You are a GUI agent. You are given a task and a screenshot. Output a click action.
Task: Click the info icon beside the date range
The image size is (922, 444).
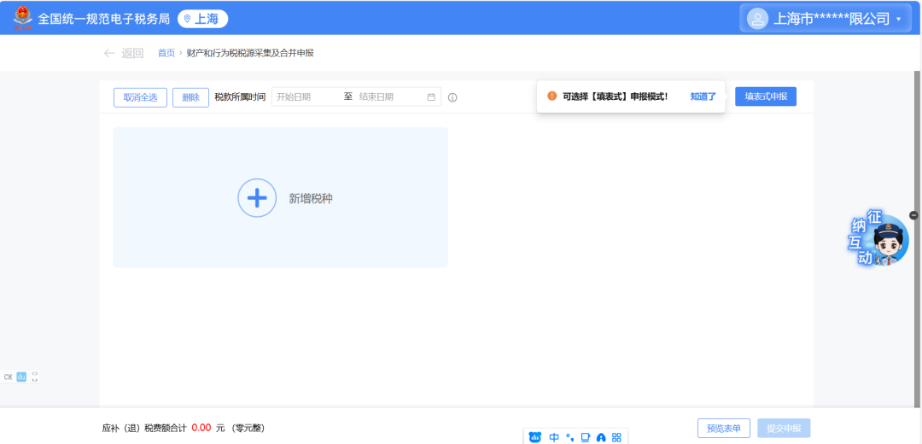452,97
